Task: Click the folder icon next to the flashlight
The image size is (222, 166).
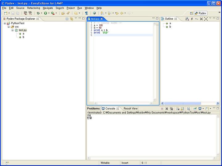Action: click(x=76, y=13)
